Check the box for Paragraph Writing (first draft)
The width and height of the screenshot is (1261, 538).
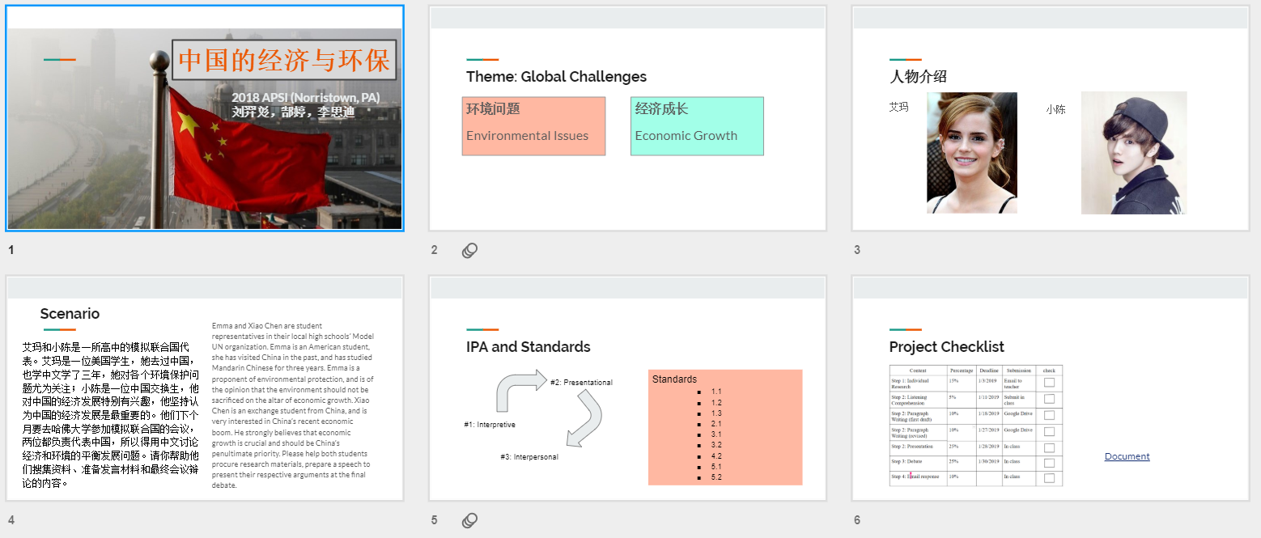pos(1049,415)
